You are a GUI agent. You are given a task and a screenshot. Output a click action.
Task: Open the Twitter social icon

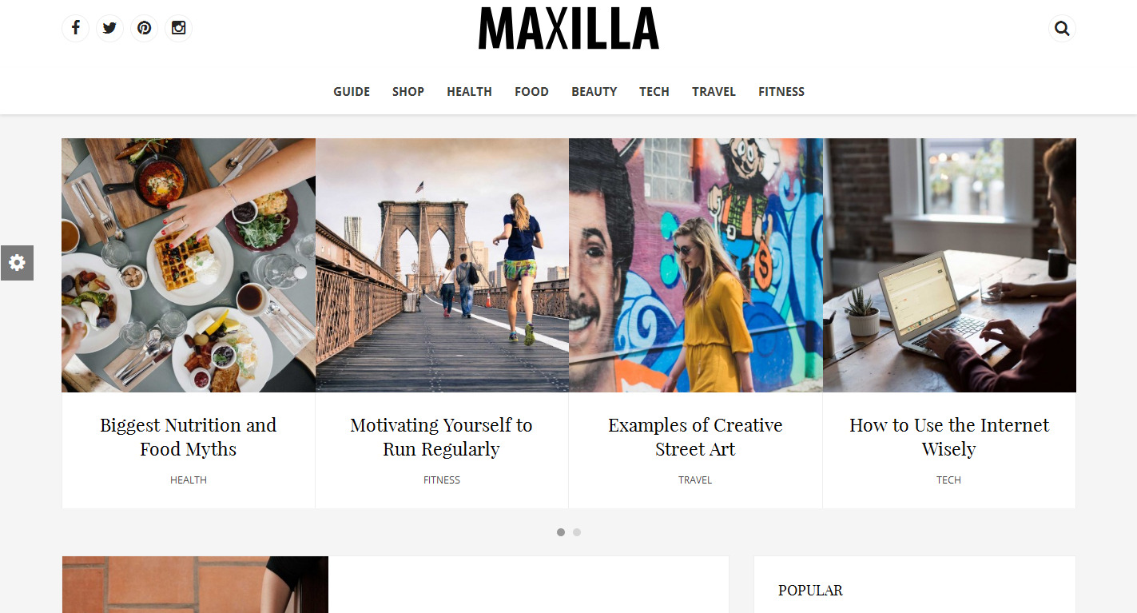(109, 28)
